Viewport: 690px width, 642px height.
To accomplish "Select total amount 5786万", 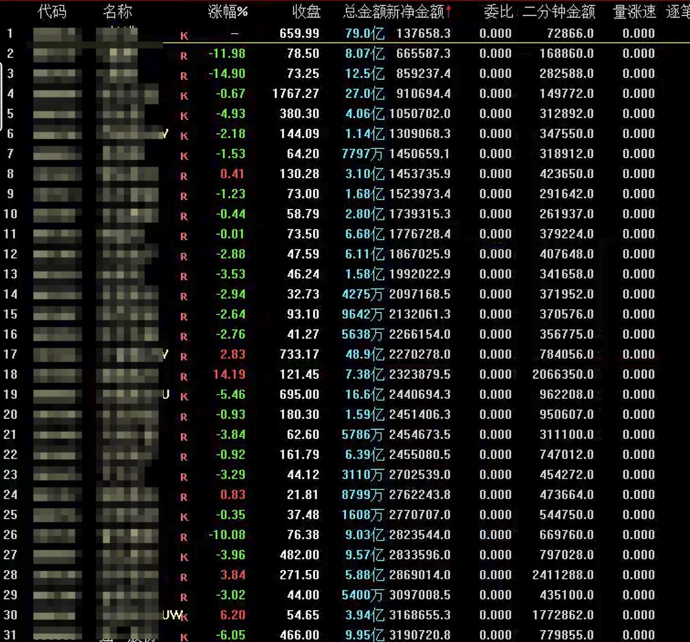I will 362,434.
